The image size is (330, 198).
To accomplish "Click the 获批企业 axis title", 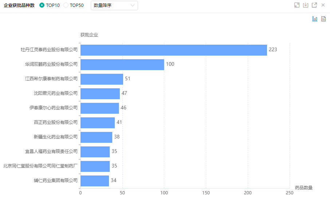I will (89, 35).
